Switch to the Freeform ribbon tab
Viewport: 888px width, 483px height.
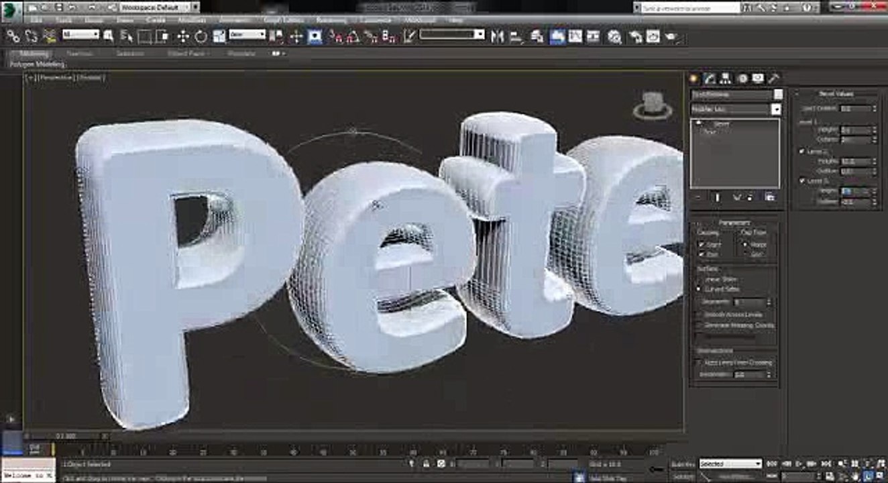pos(79,53)
